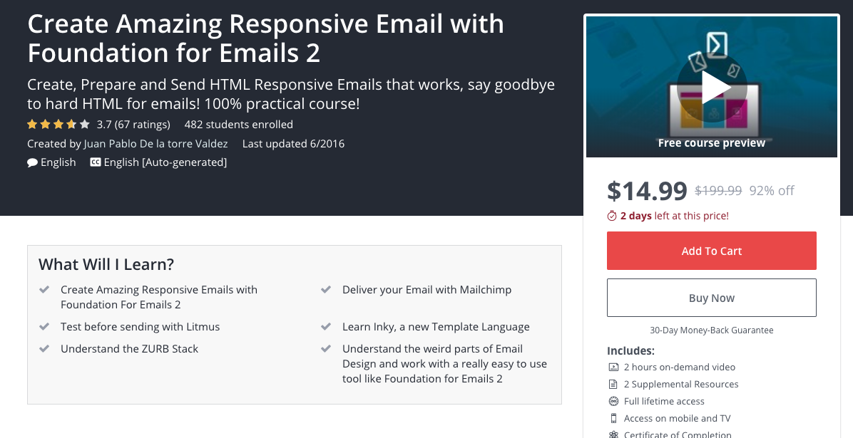Click the 2 hours on-demand video text
The height and width of the screenshot is (438, 853).
click(x=680, y=367)
